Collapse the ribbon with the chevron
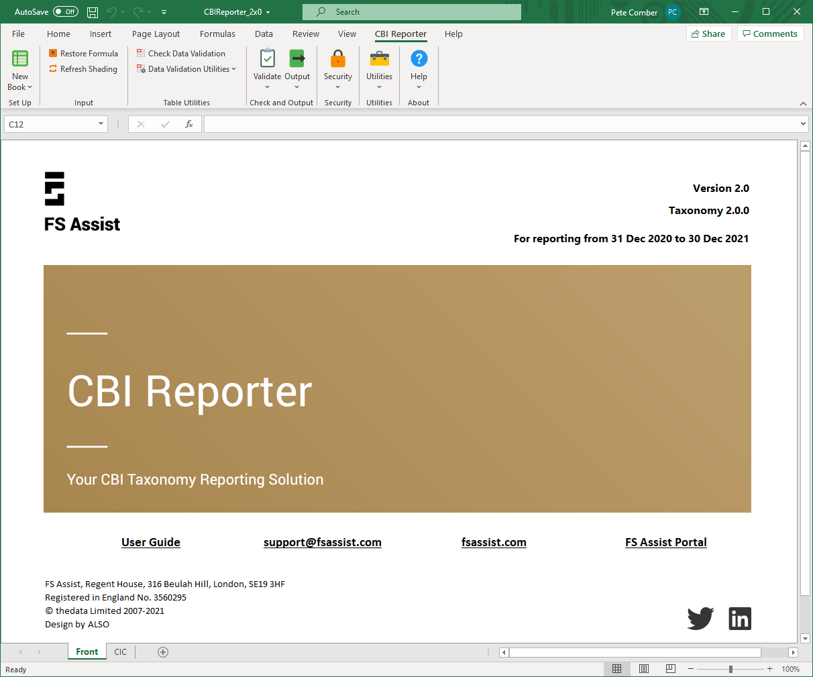The width and height of the screenshot is (813, 677). click(803, 103)
